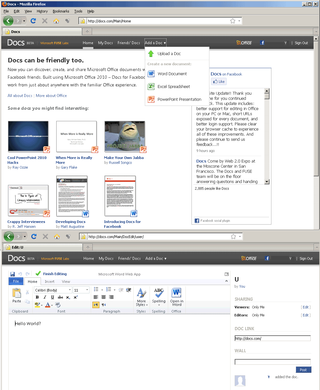The image size is (320, 390).
Task: Go back in the upper Firefox window
Action: 8,21
